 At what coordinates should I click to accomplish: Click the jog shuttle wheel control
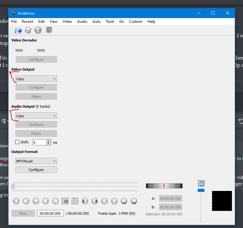coord(164,186)
